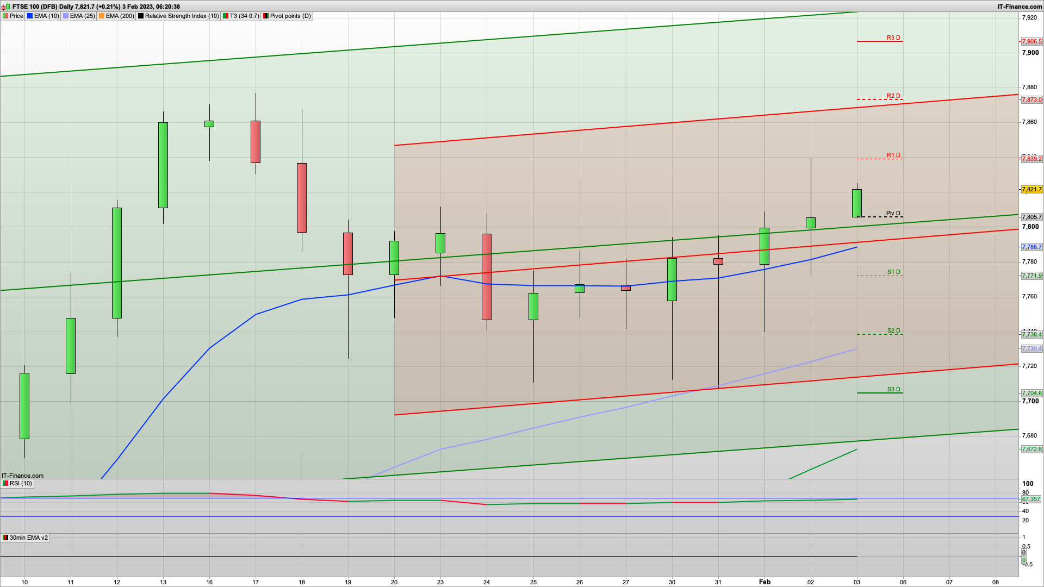Click the Piv D pivot line label
Screen dimensions: 1044x587
[x=893, y=213]
